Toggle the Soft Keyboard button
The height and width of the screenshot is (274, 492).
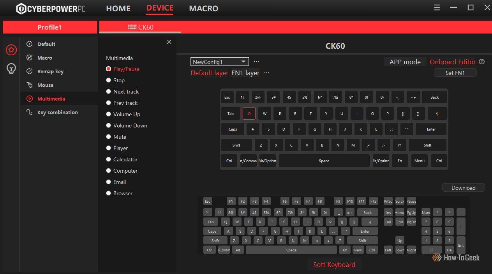334,265
